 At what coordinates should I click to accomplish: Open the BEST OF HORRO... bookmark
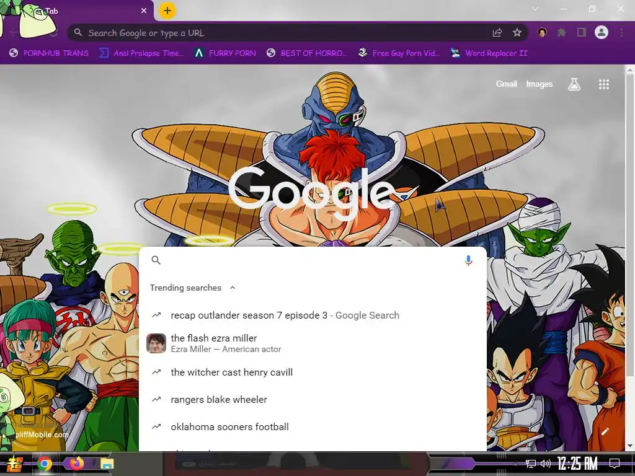tap(307, 53)
